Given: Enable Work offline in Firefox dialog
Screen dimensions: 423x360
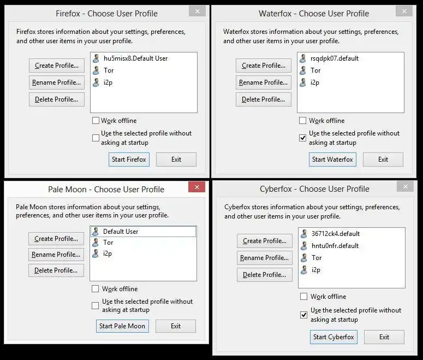Looking at the screenshot, I should click(x=96, y=121).
